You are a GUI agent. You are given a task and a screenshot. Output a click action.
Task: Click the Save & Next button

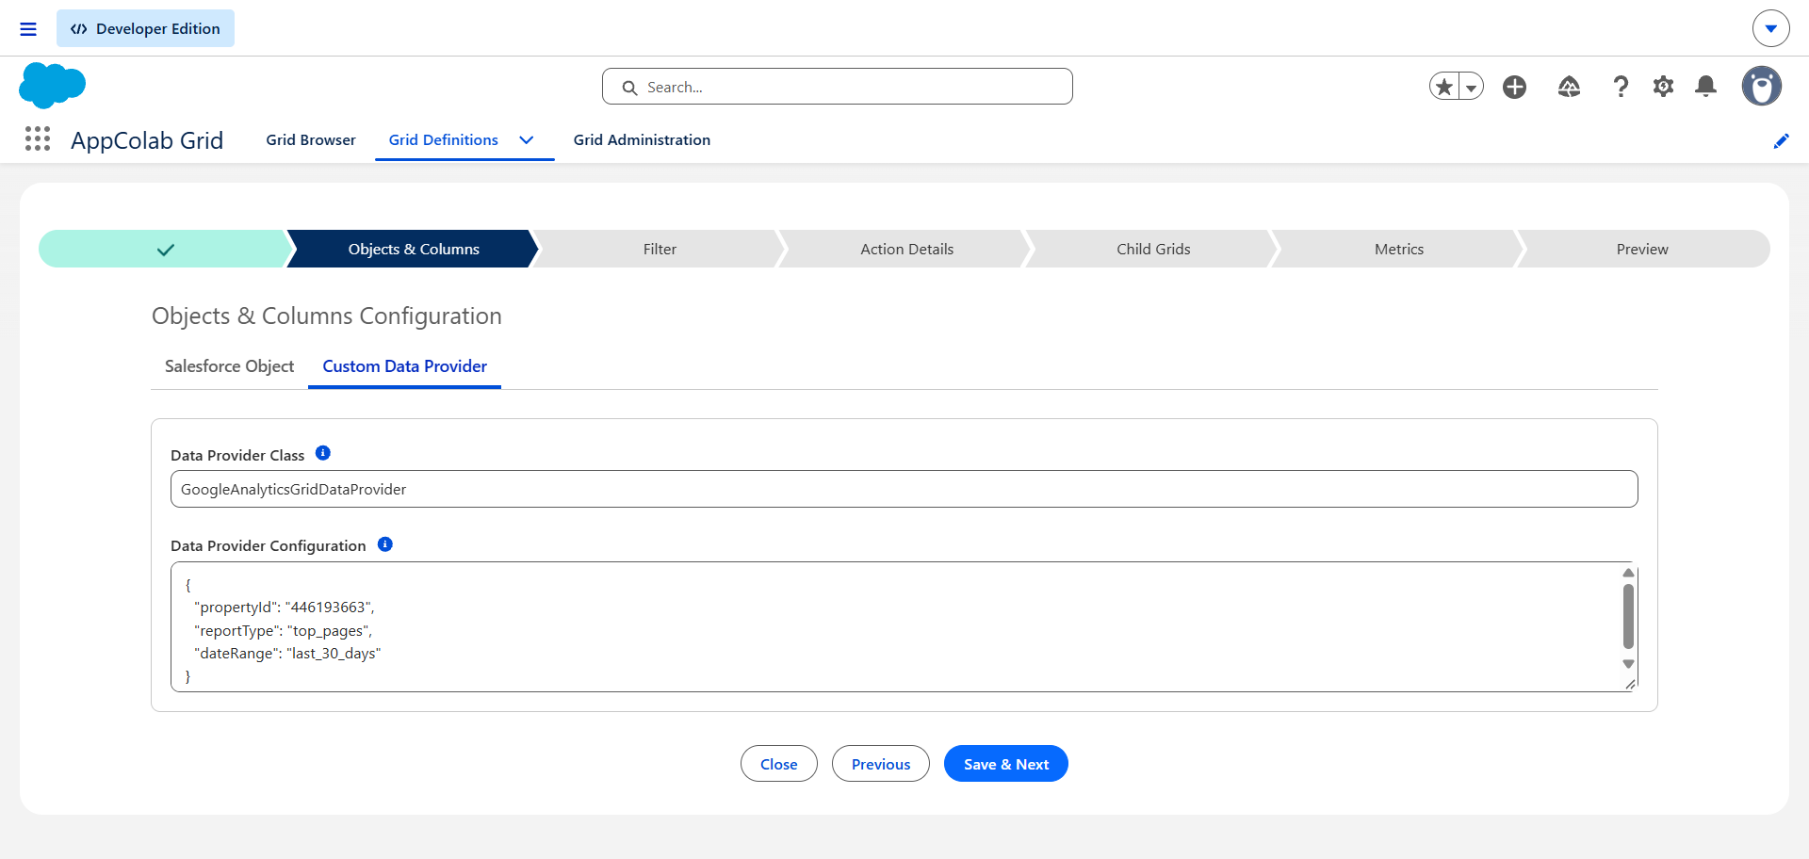tap(1006, 764)
